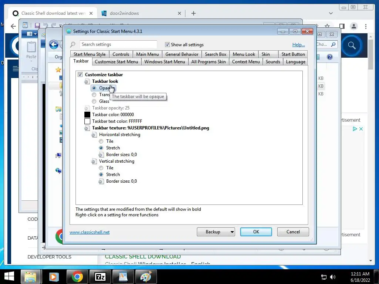Viewport: 379px width, 284px height.
Task: Open a new browser tab
Action: click(x=193, y=13)
